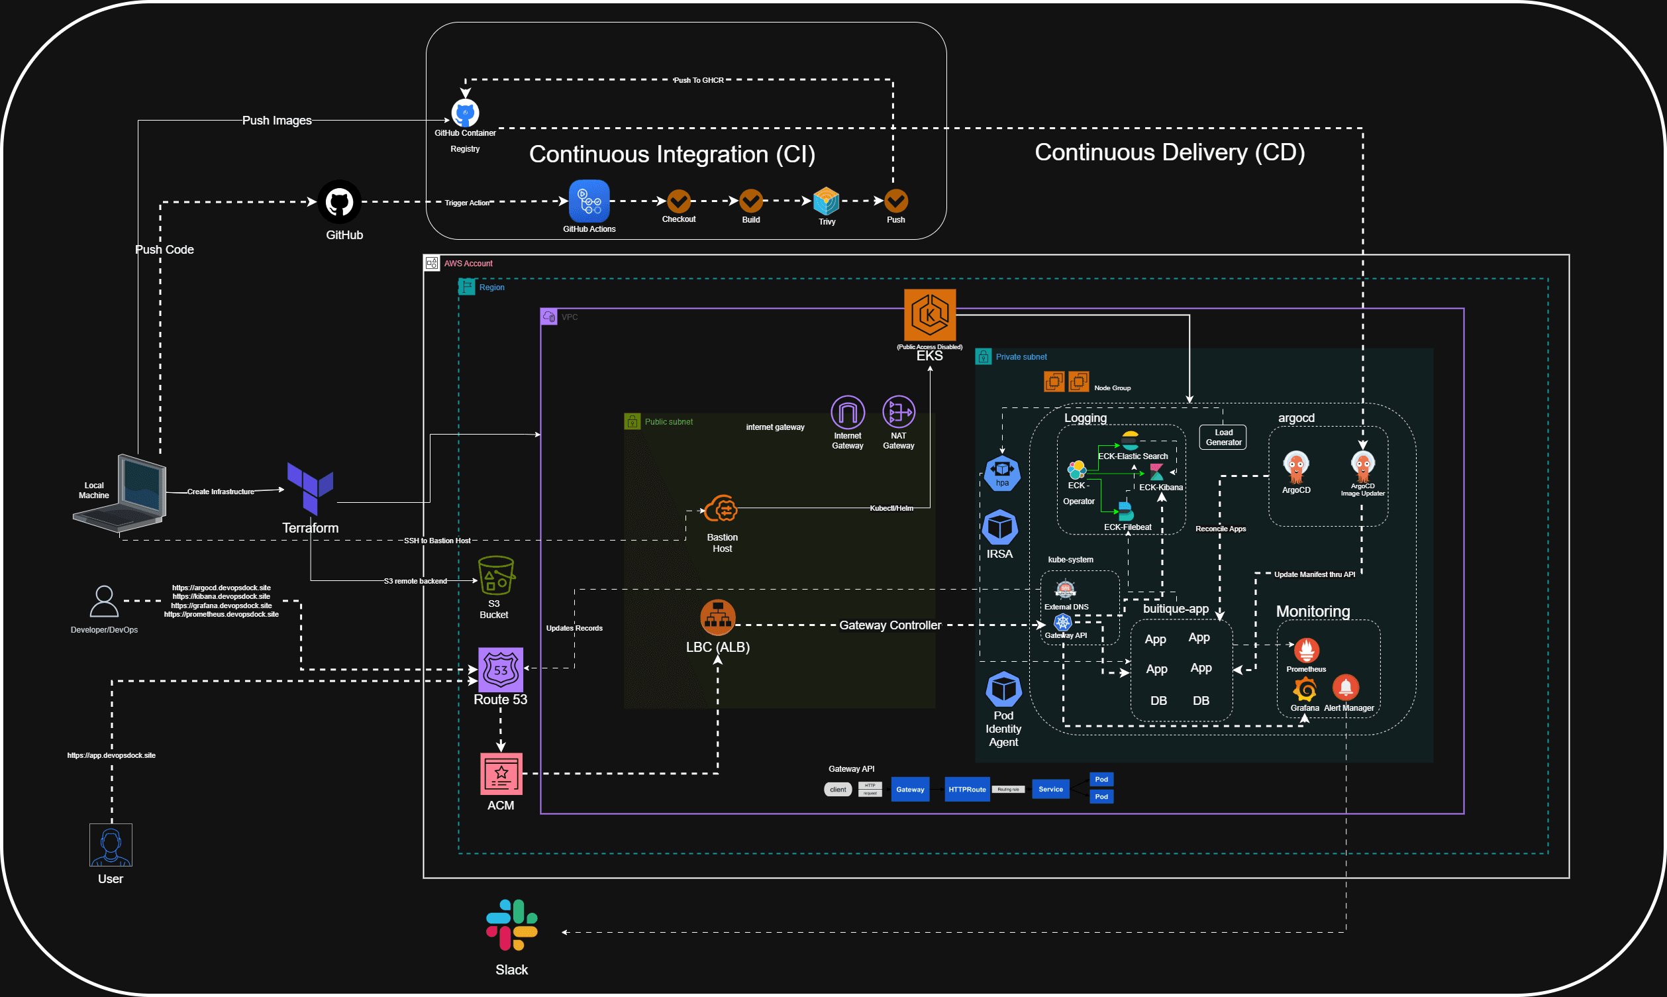This screenshot has height=997, width=1667.
Task: Select the Bastion Host icon
Action: pos(721,509)
